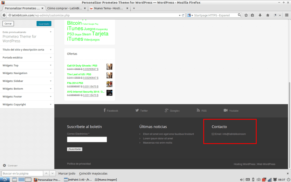Click the Call Of Duty Ghosts thumbnail

tap(109, 67)
